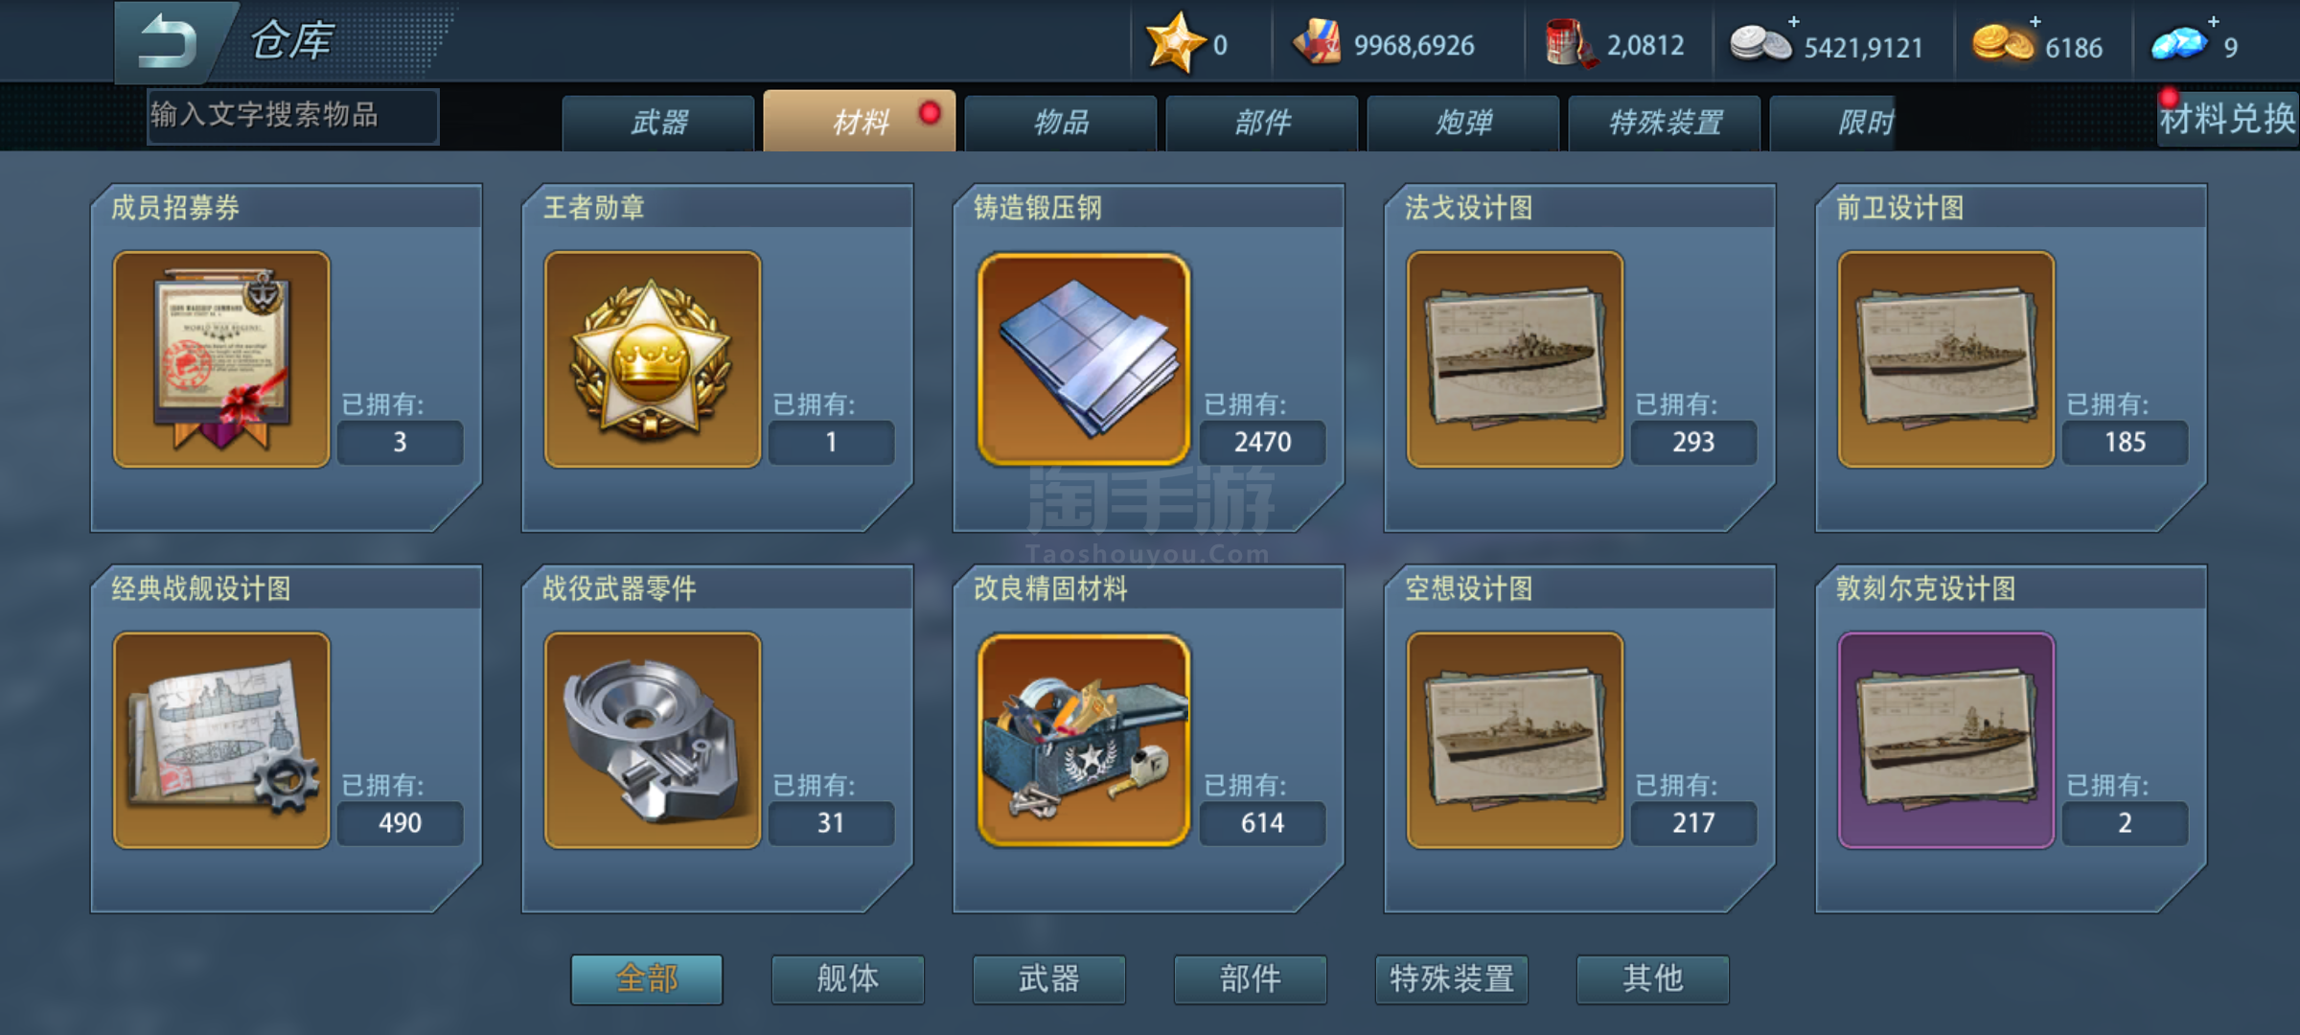
Task: Select the purple 敦刻尔克设计图 icon
Action: tap(1946, 740)
